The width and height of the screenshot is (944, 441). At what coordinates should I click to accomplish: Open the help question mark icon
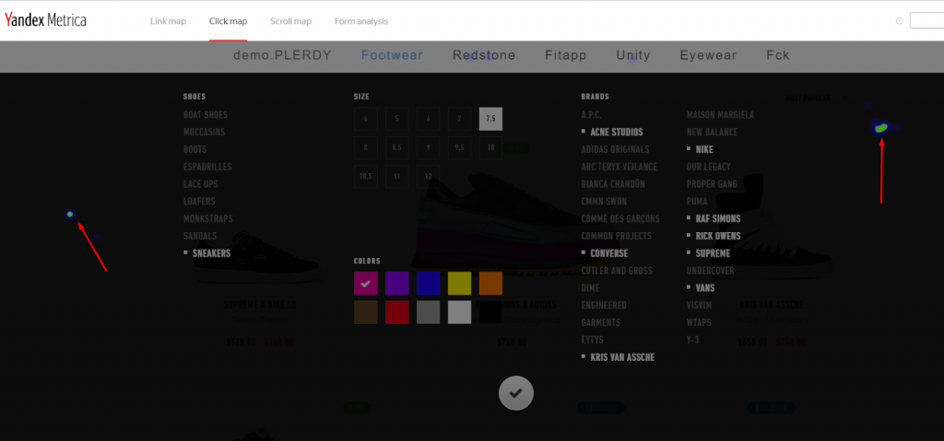pyautogui.click(x=900, y=20)
